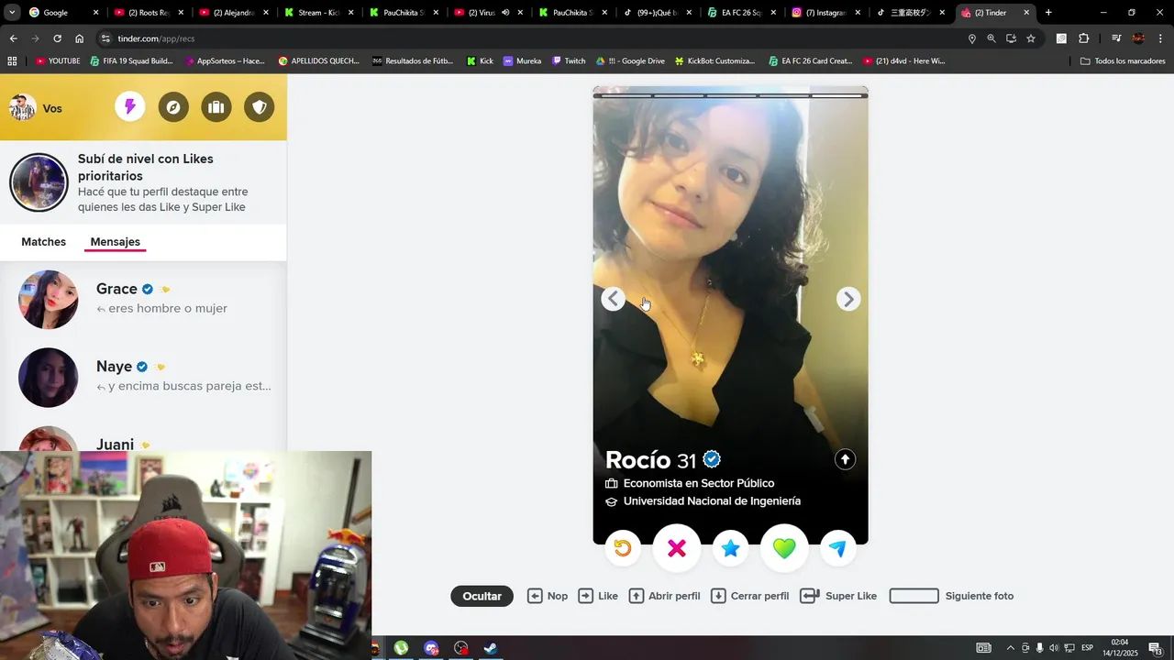This screenshot has width=1174, height=660.
Task: Open the tab search dropdown arrow
Action: click(12, 13)
